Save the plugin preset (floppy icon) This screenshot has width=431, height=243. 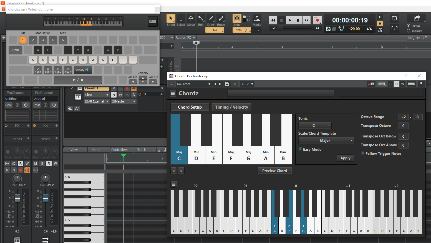click(x=227, y=84)
